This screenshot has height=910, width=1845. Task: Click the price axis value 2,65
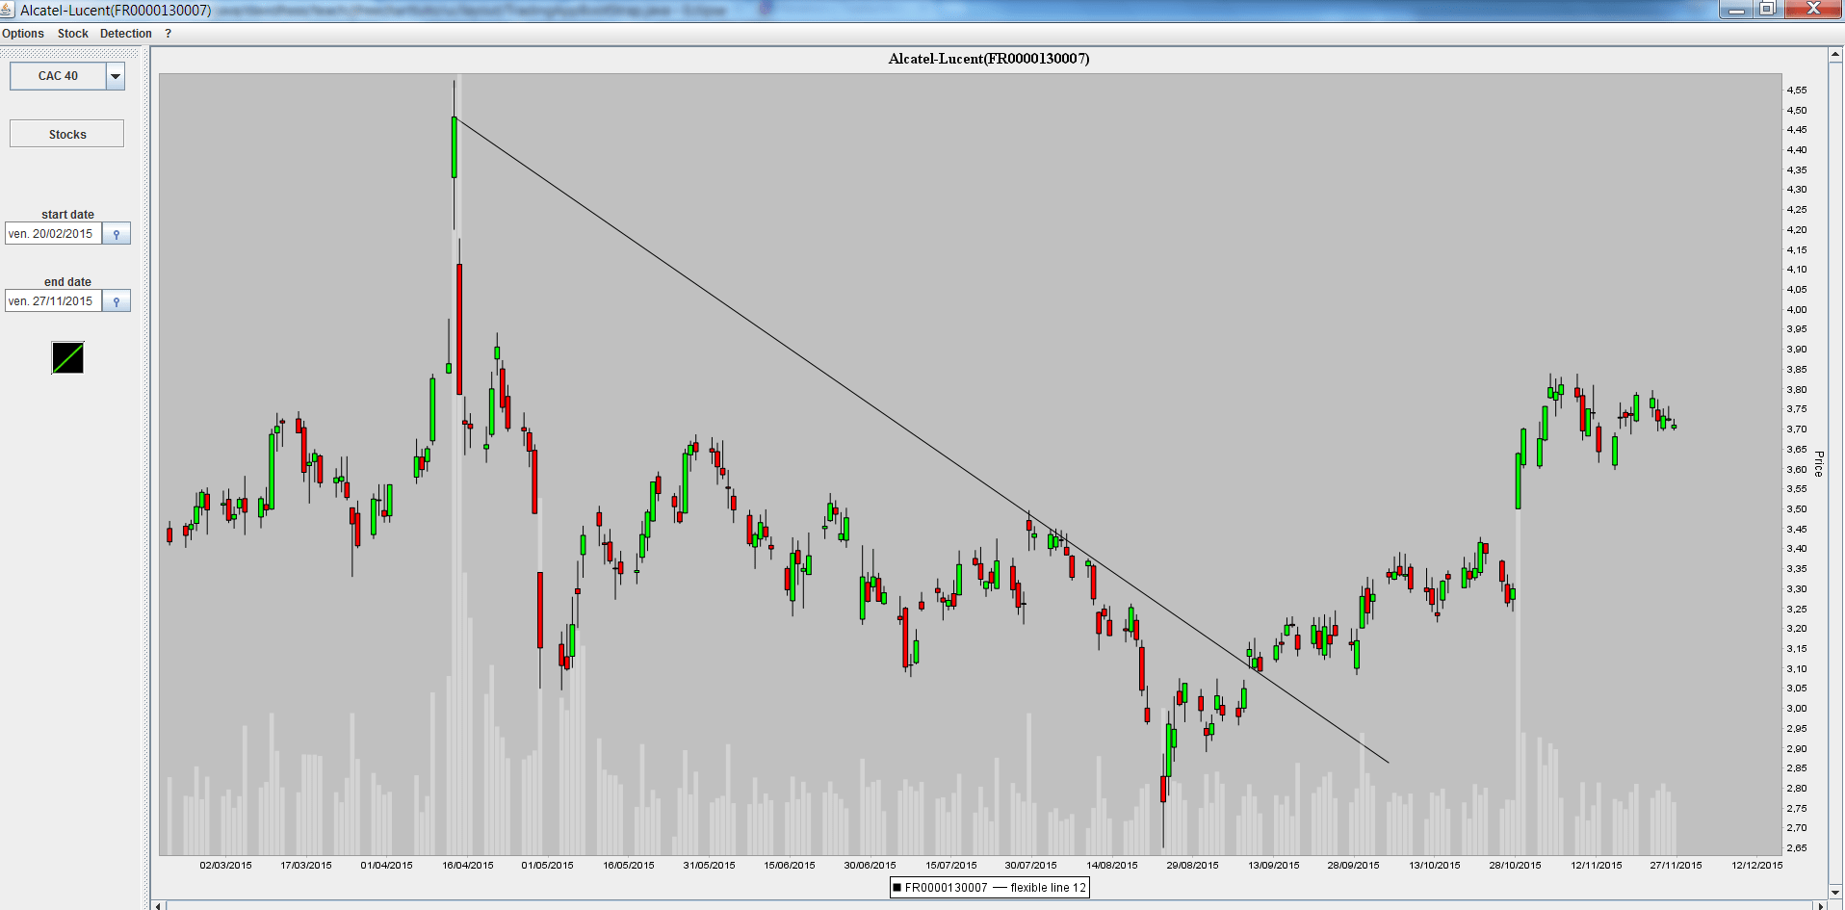1797,848
